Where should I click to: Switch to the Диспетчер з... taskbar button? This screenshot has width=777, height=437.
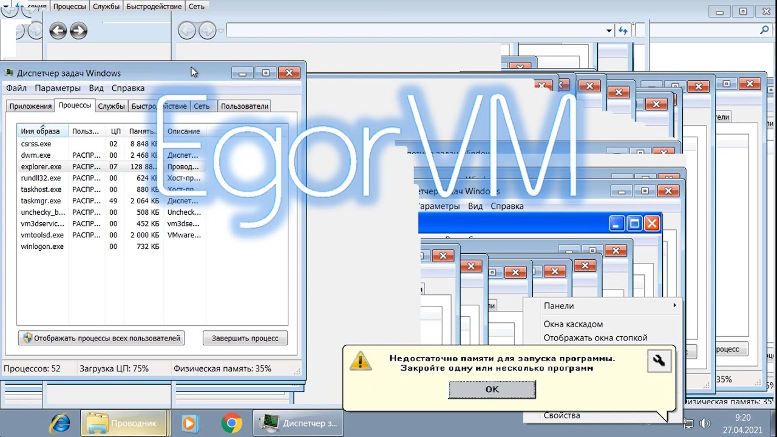click(x=298, y=423)
